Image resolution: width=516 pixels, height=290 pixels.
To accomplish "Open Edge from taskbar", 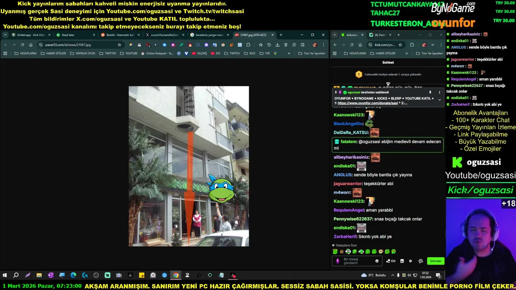I will (x=73, y=275).
